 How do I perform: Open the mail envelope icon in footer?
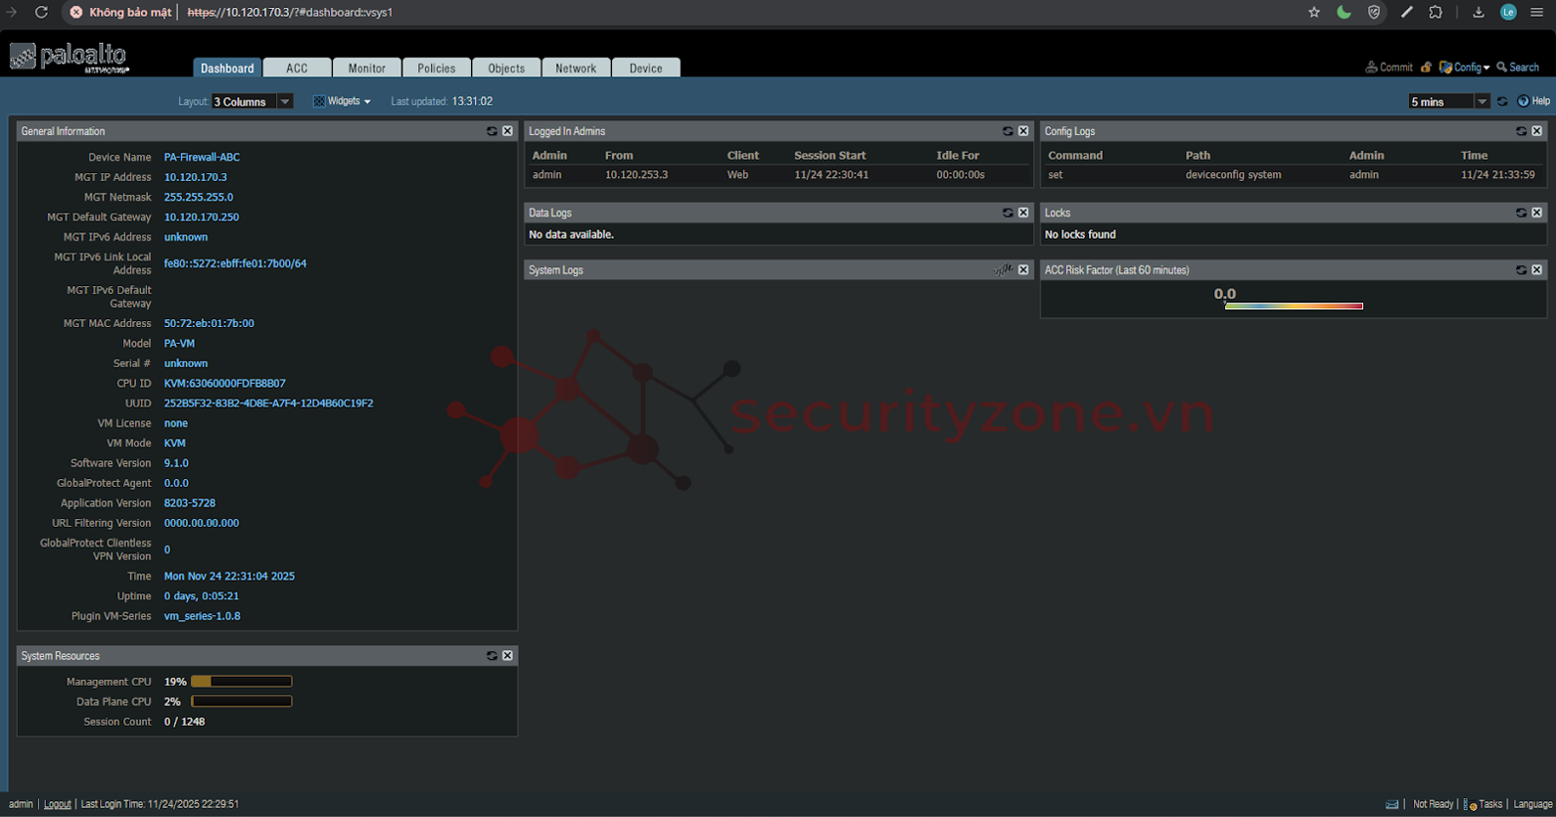click(1392, 804)
